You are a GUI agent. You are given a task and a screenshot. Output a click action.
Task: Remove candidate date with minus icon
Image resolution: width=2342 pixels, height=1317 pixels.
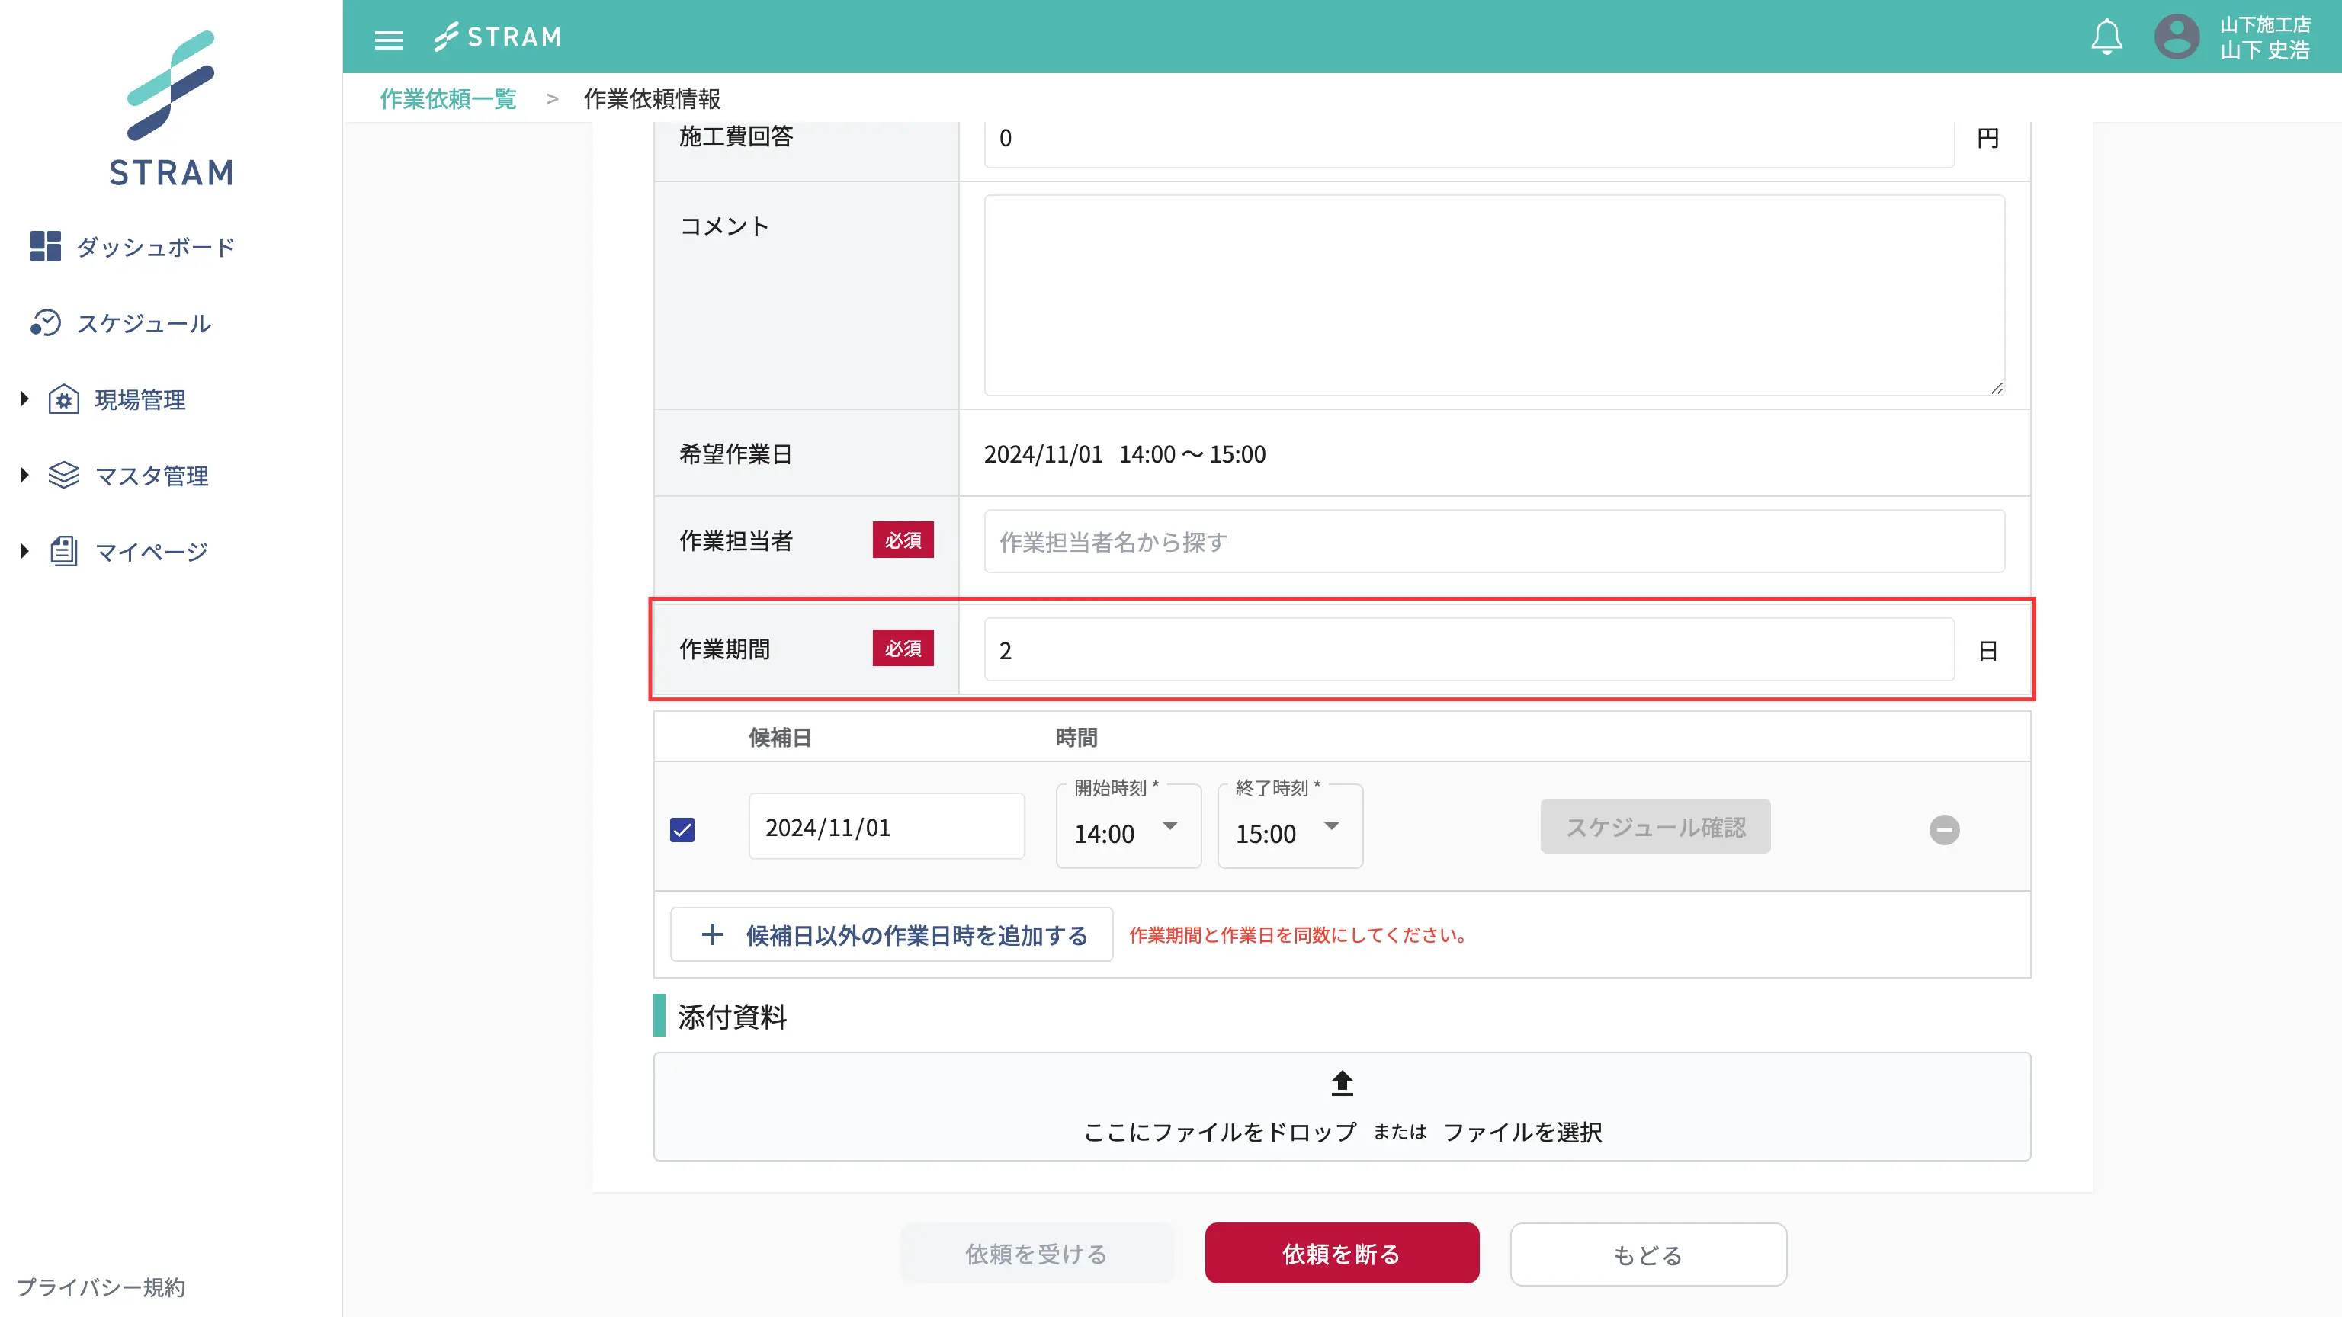(x=1944, y=829)
